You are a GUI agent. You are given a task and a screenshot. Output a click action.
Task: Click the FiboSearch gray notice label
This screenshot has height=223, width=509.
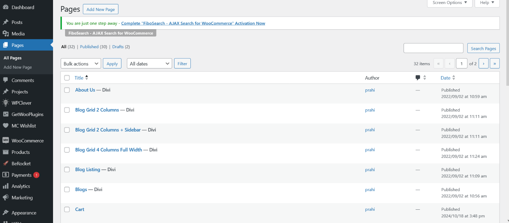pos(111,33)
